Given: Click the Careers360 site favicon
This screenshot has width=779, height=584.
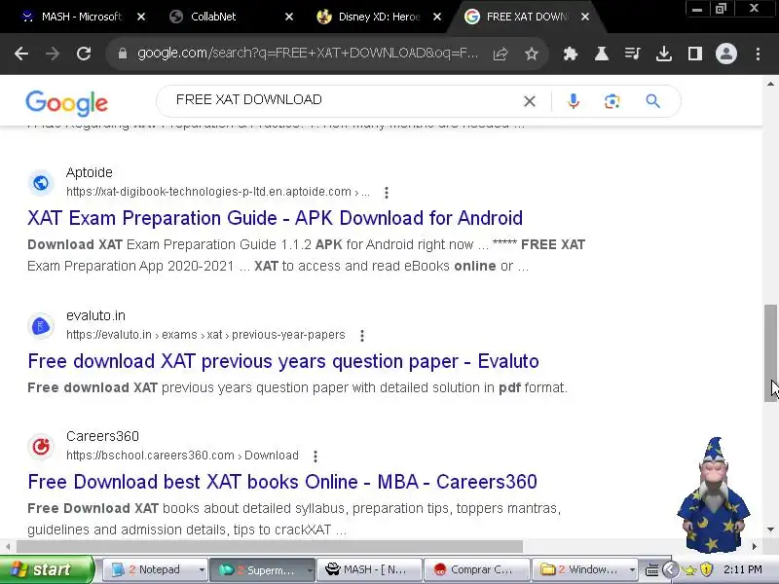Looking at the screenshot, I should (41, 447).
